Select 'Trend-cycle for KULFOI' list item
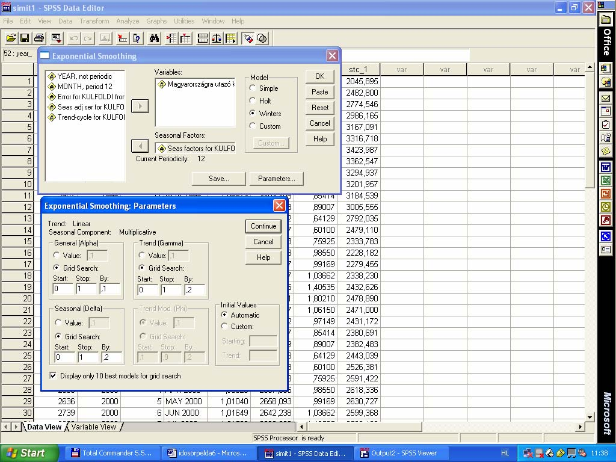The image size is (616, 462). coord(86,117)
